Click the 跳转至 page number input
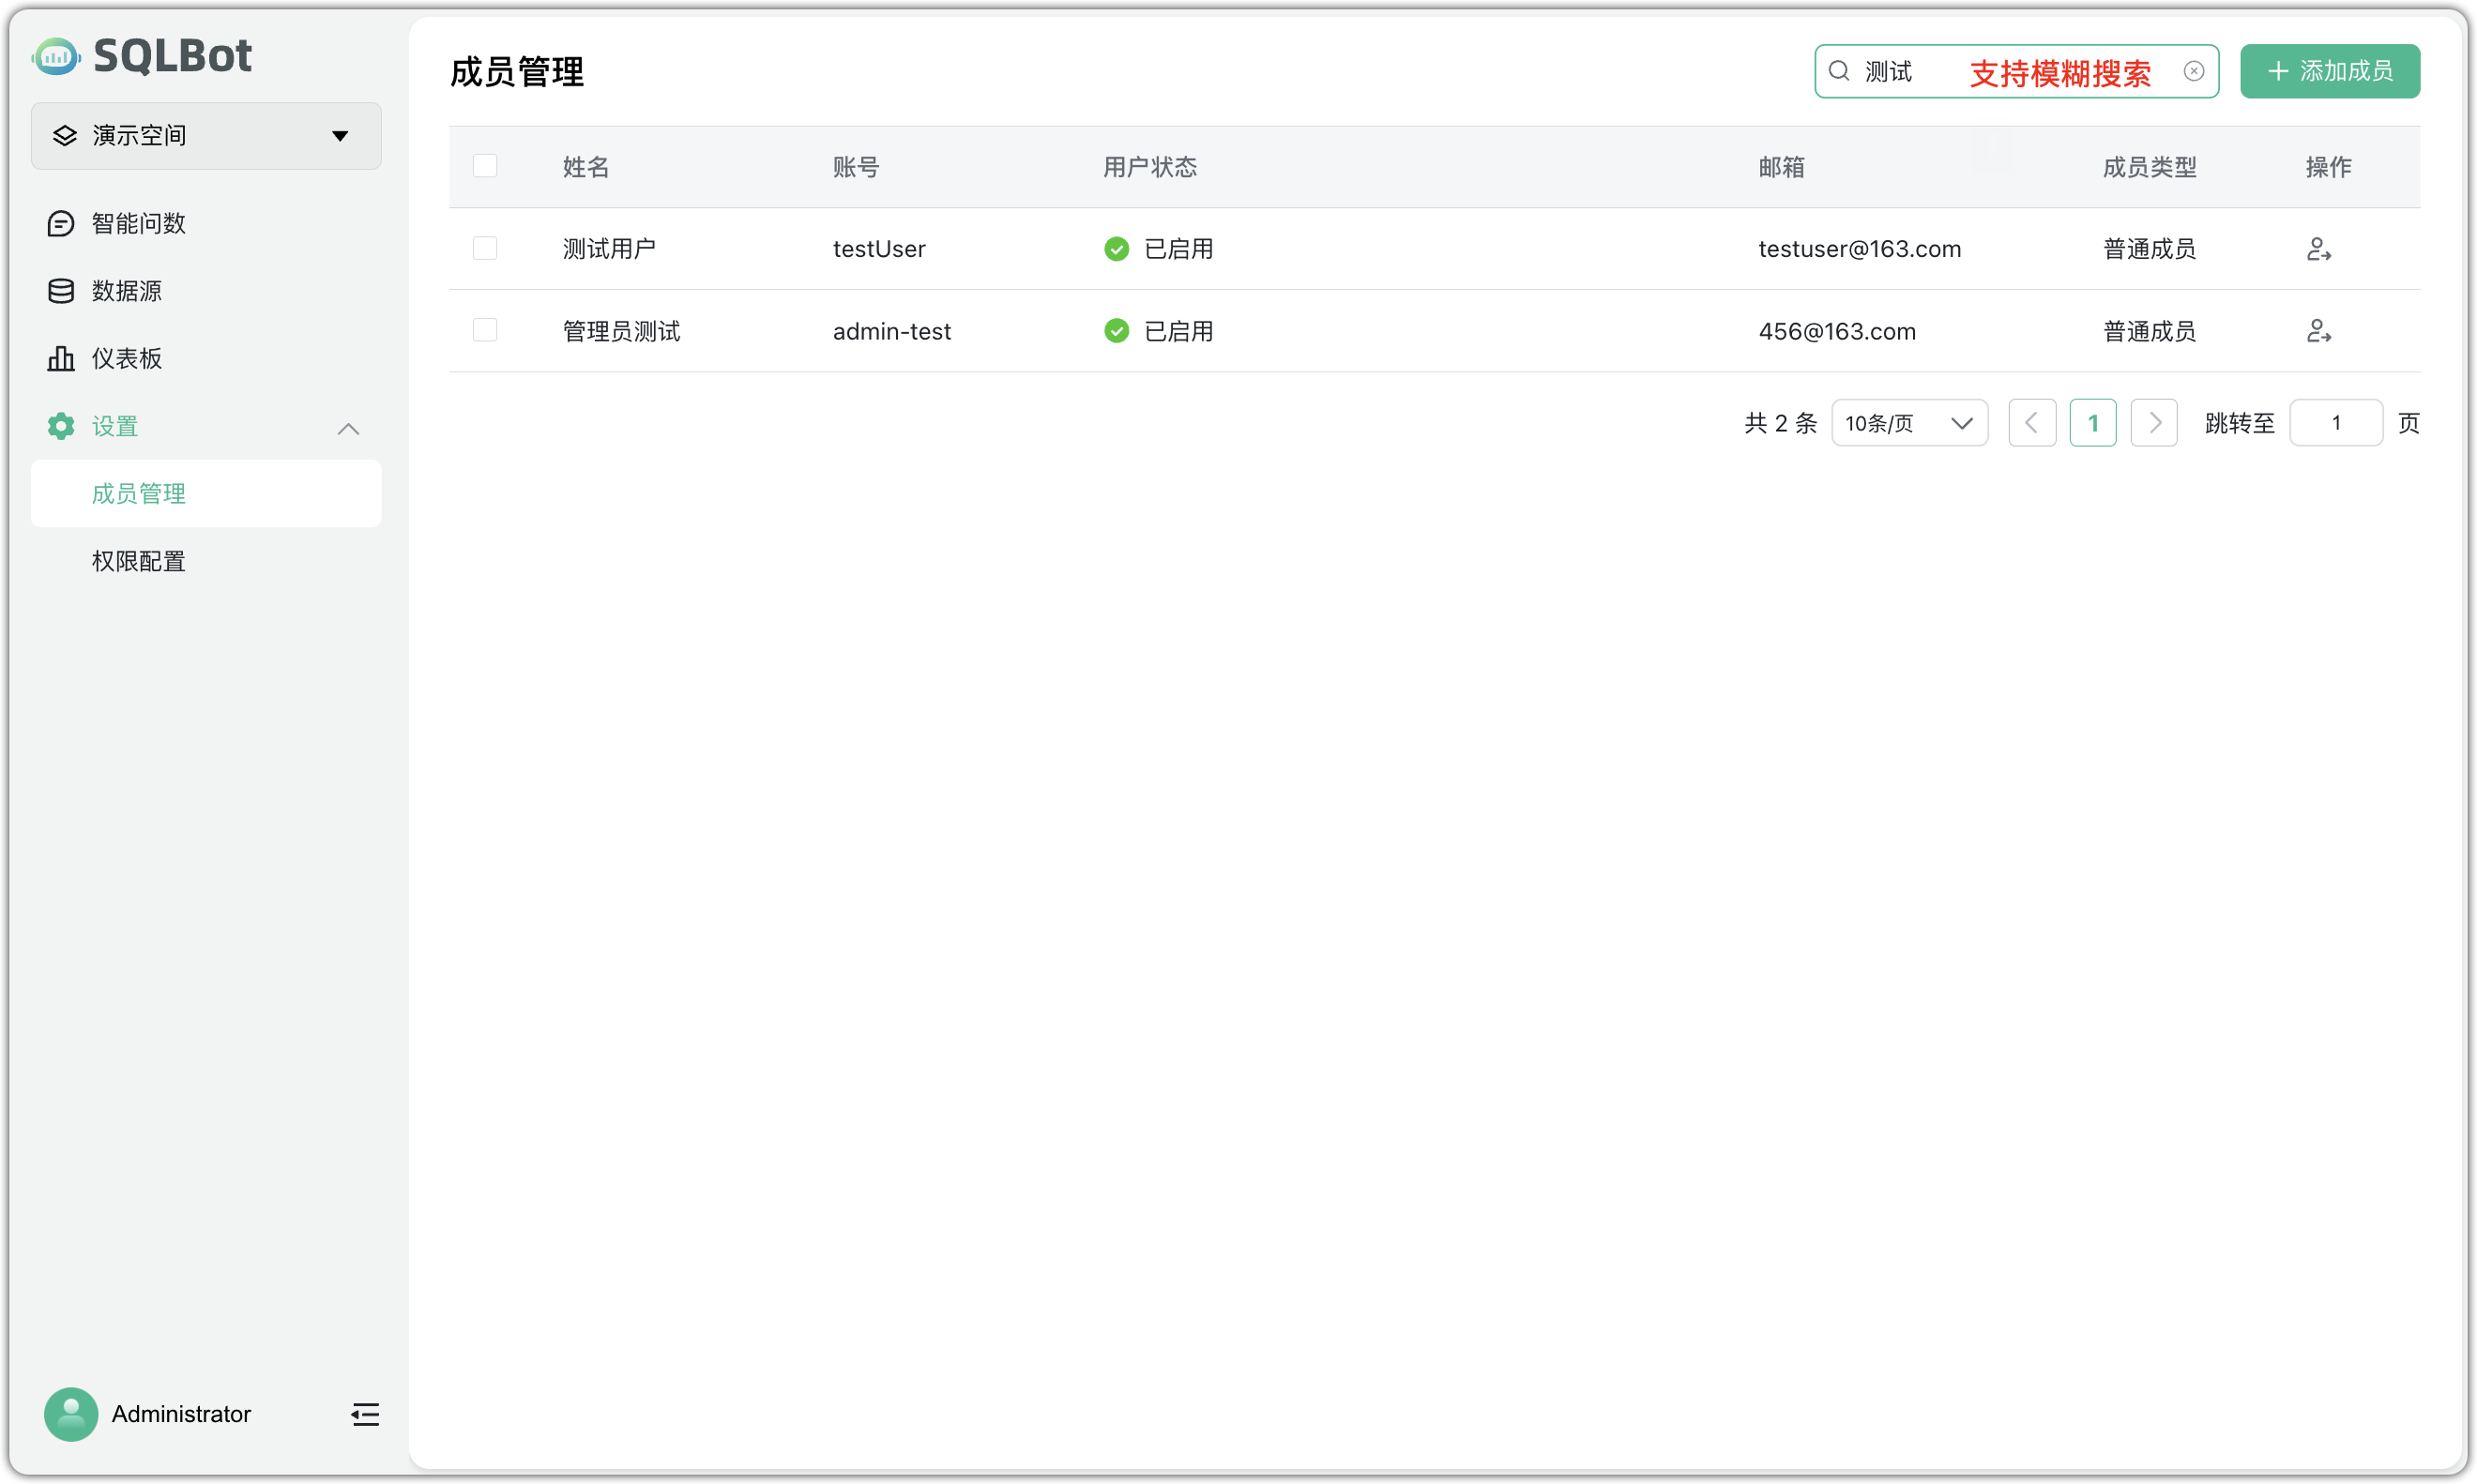Viewport: 2477px width, 1484px height. pyautogui.click(x=2336, y=422)
